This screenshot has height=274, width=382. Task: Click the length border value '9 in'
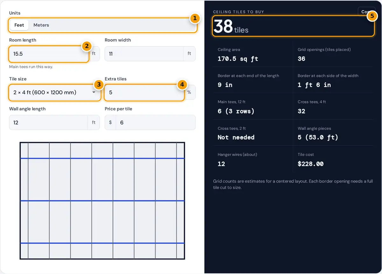[x=225, y=85]
